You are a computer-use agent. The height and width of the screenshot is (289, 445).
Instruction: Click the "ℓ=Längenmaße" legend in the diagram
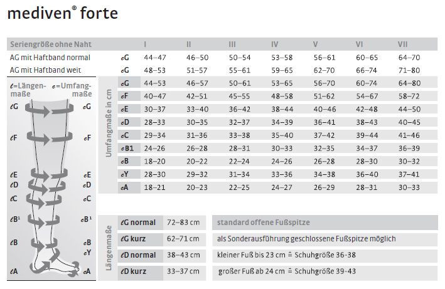coord(28,90)
